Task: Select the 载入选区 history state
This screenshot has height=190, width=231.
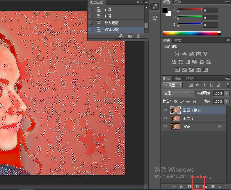Action: (112, 23)
